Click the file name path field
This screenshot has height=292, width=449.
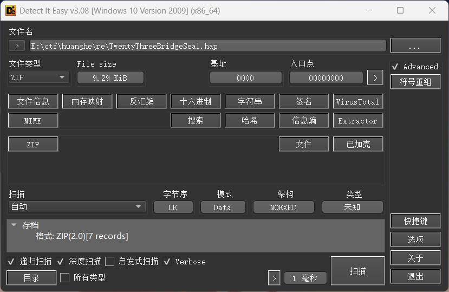208,46
